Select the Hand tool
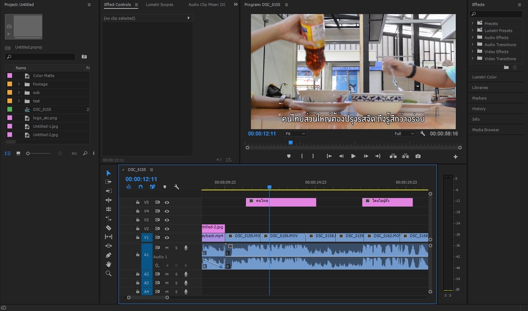The height and width of the screenshot is (311, 528). [x=108, y=264]
